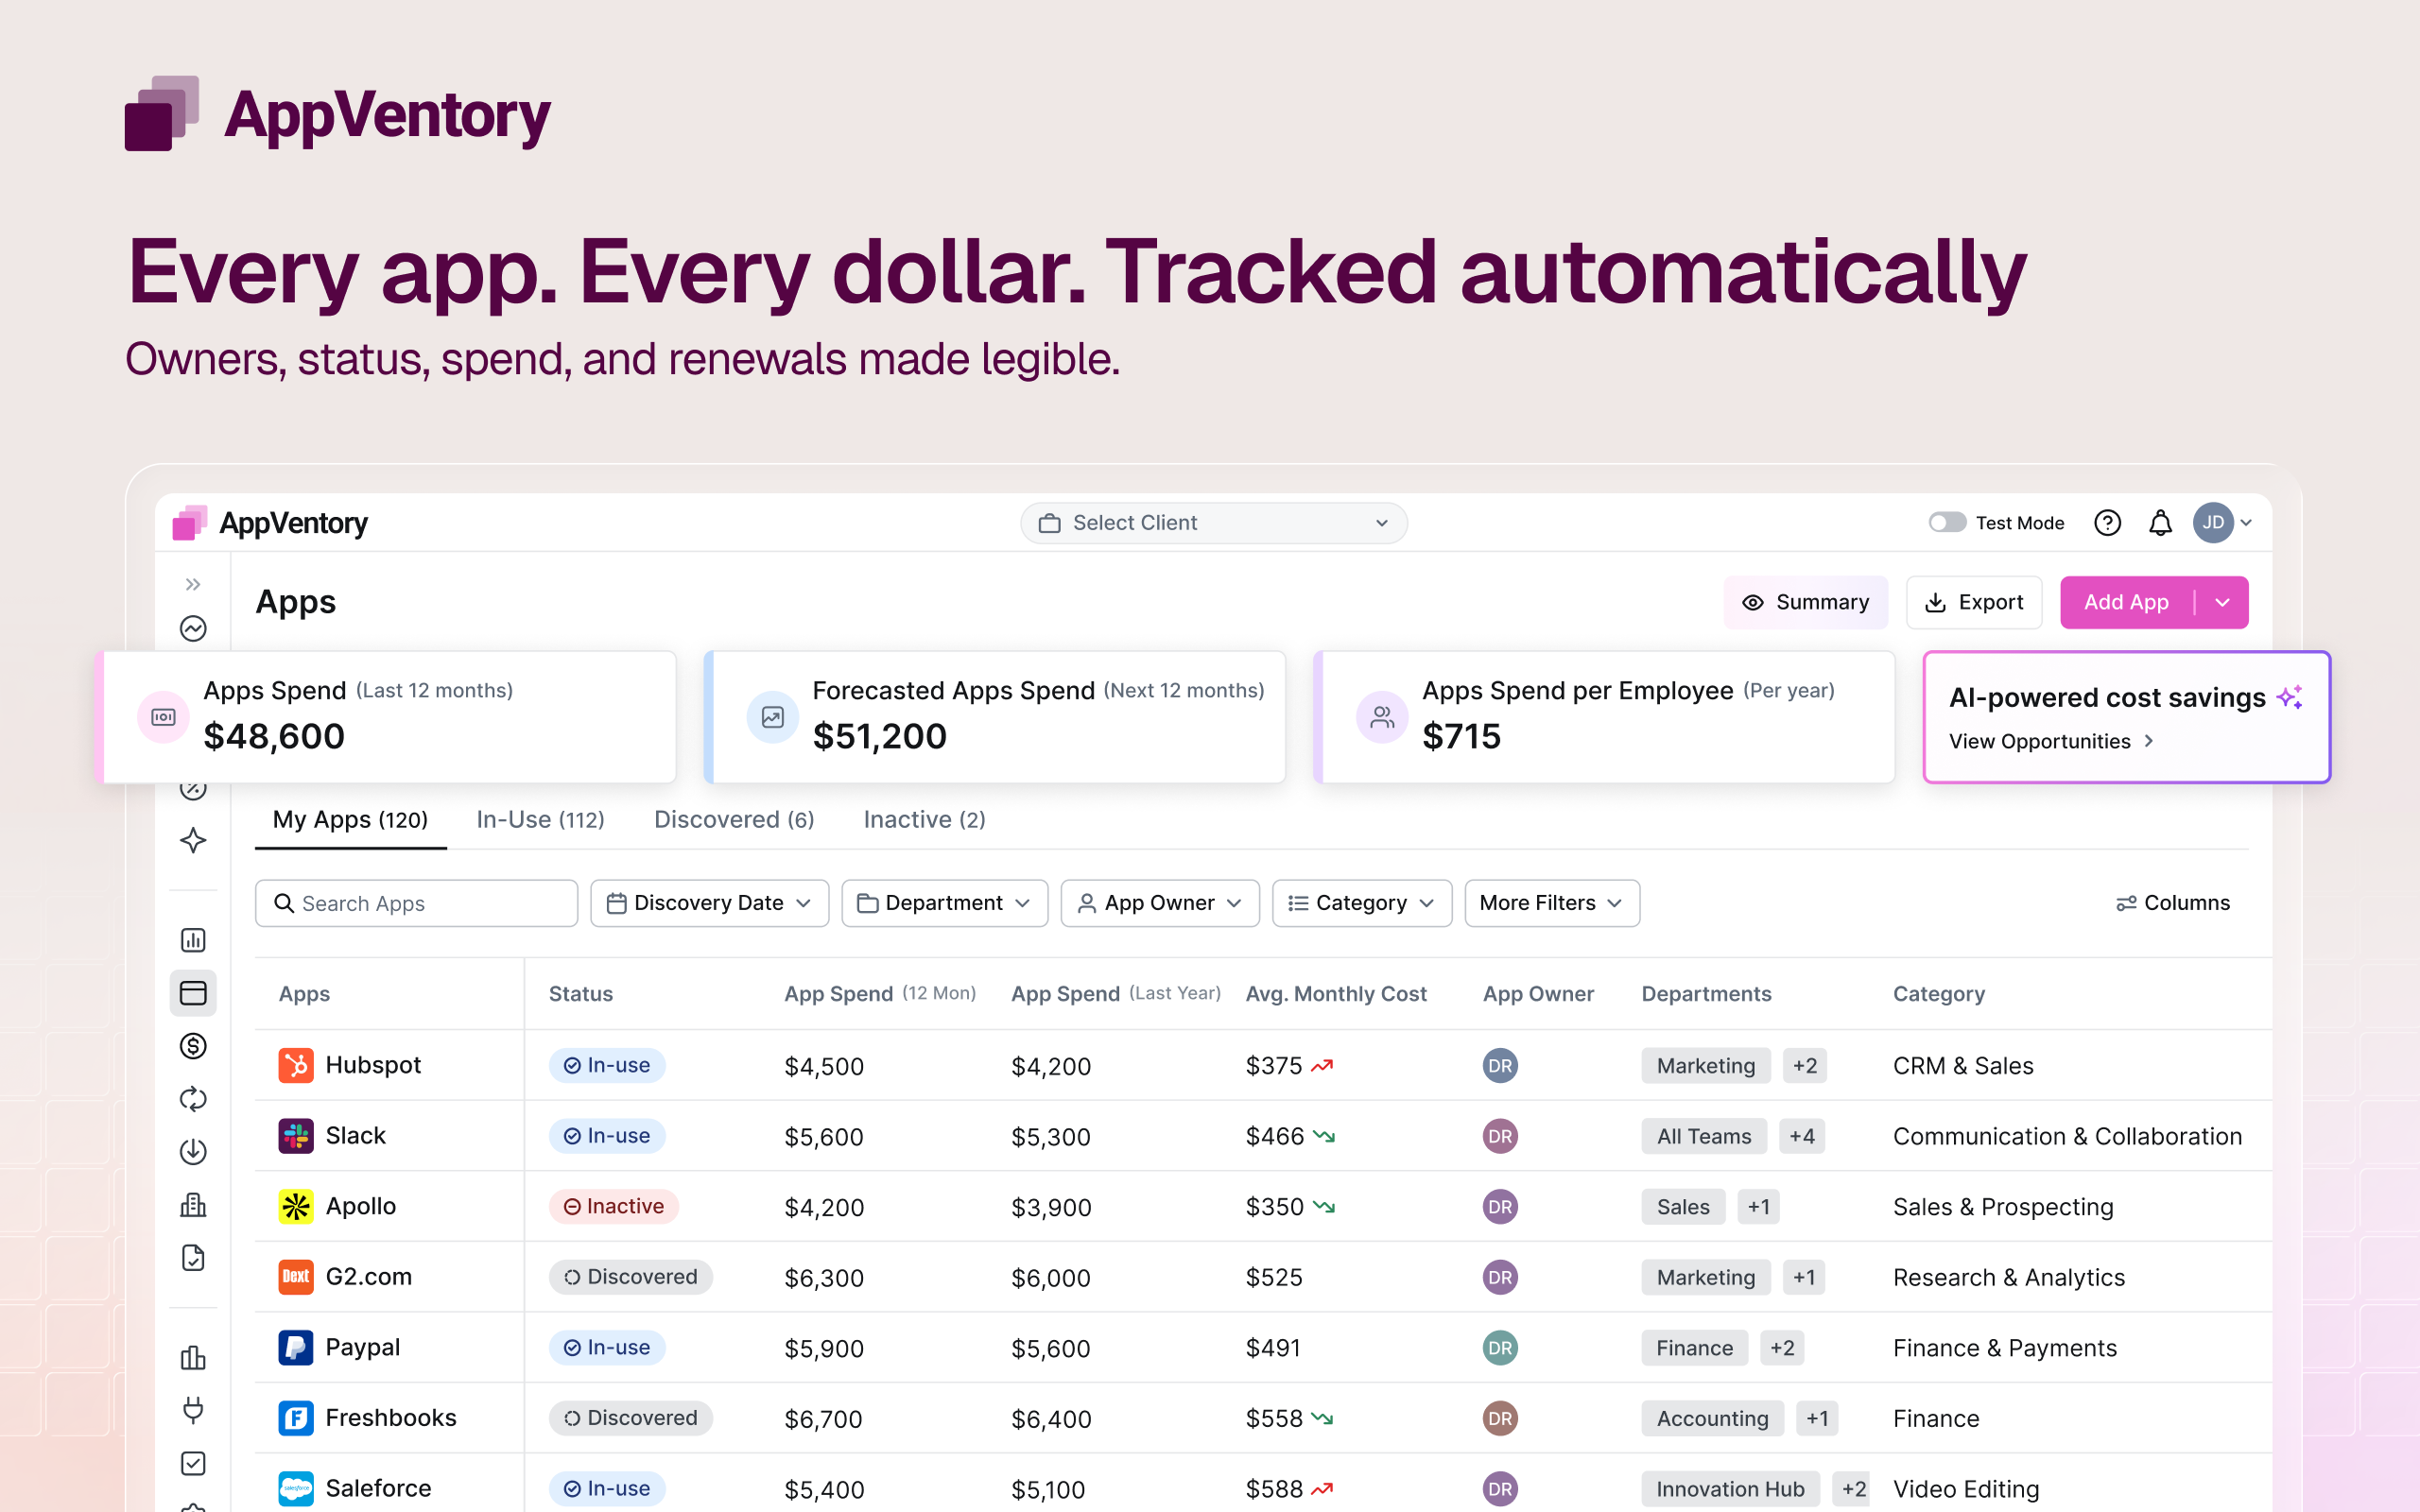This screenshot has height=1512, width=2420.
Task: Open the bar chart report sidebar icon
Action: tap(193, 940)
